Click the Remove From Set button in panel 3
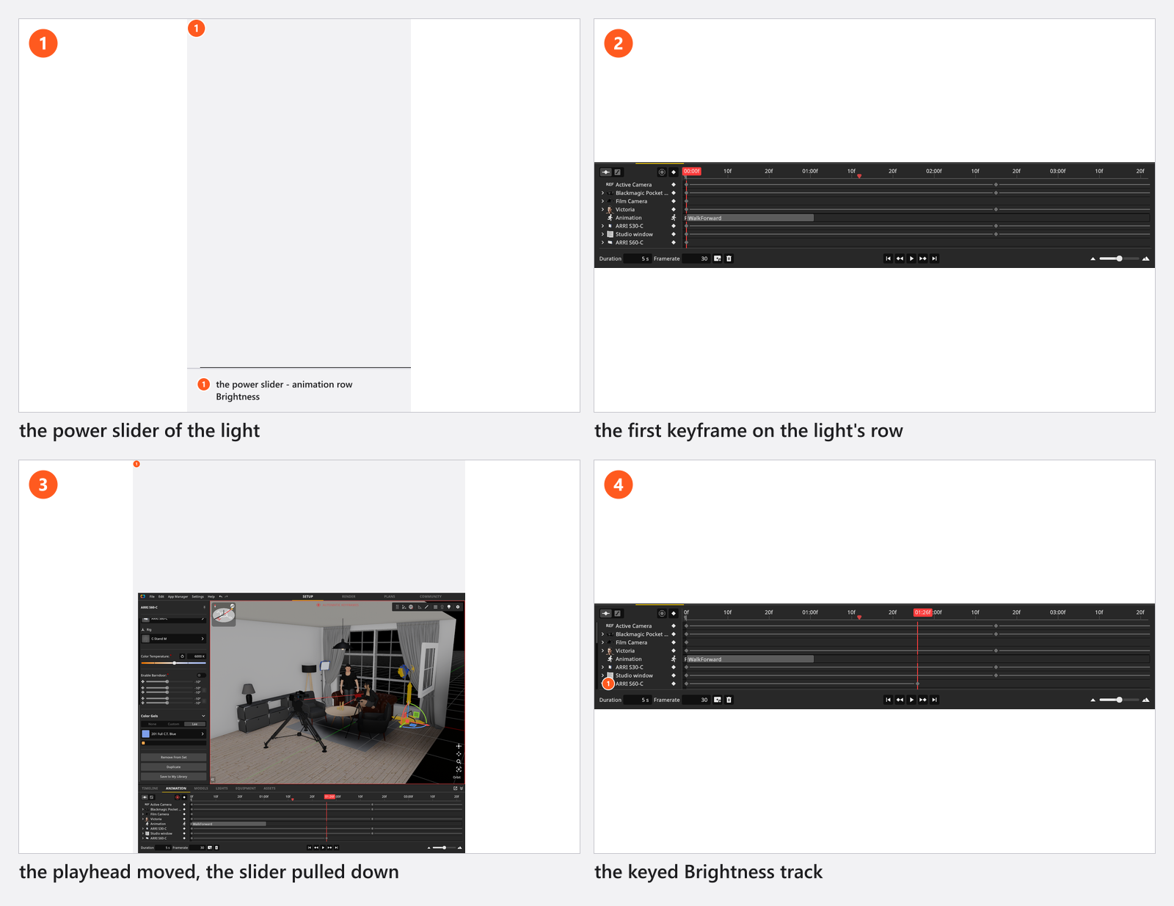The width and height of the screenshot is (1174, 906). (174, 757)
